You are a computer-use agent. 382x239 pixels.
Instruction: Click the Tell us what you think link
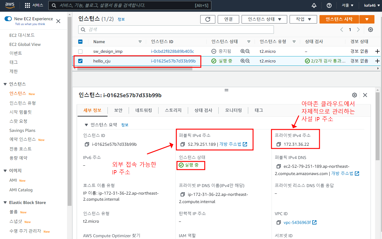30,24
